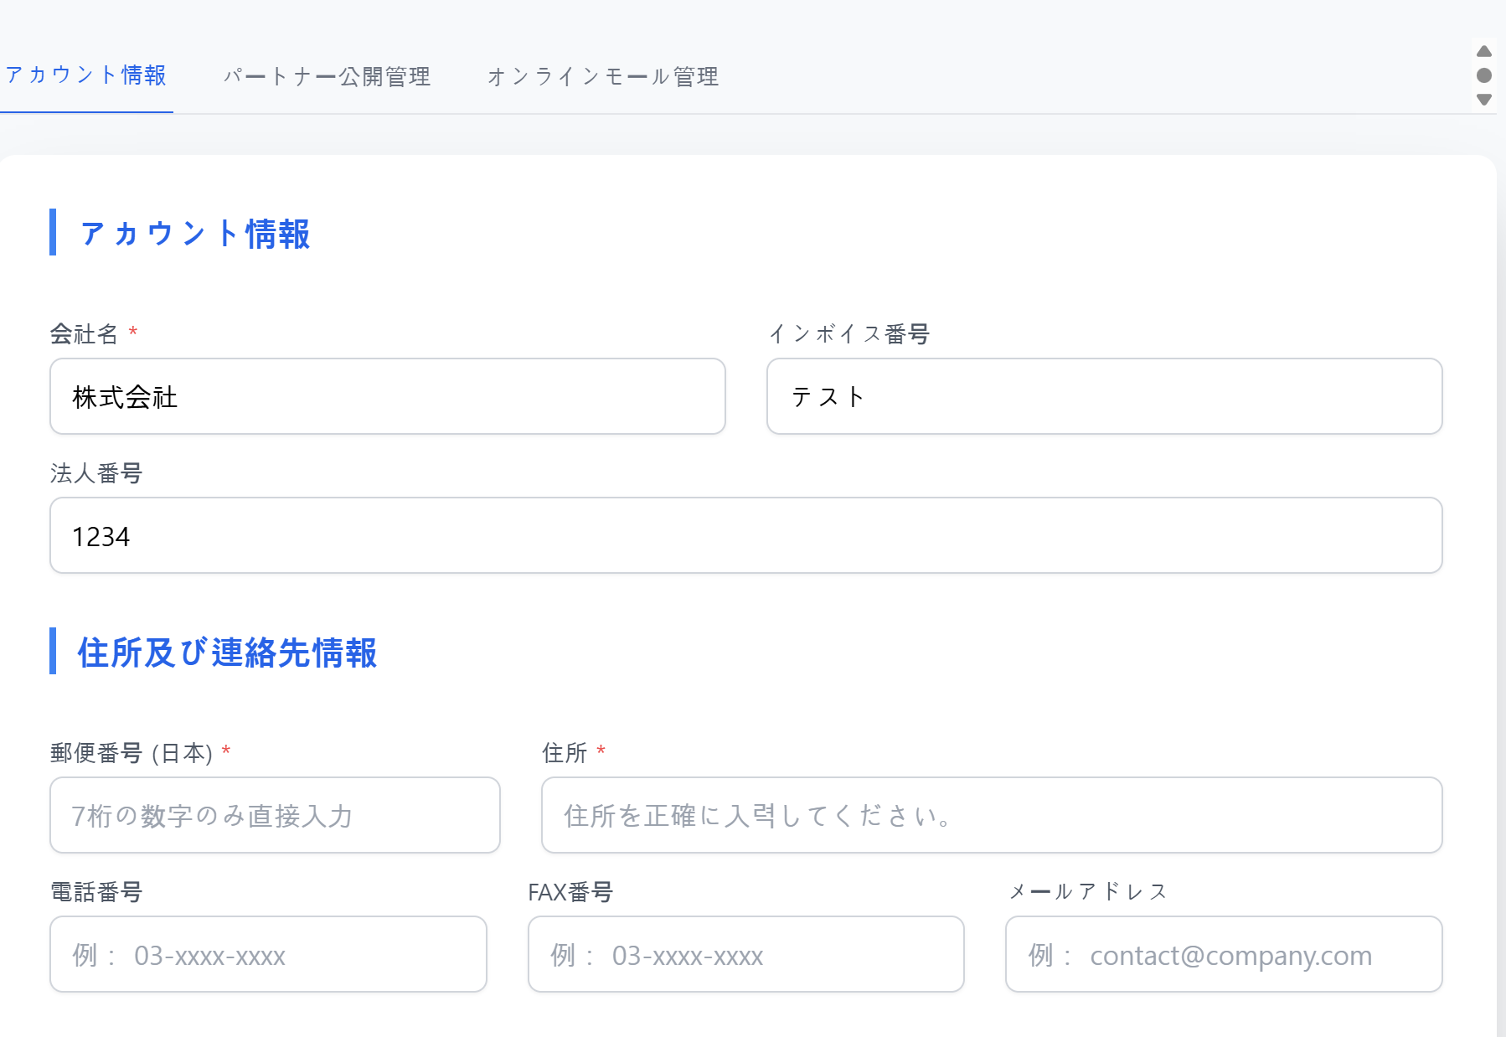Click the アカウント情報 section heading text
Image resolution: width=1506 pixels, height=1037 pixels.
(x=194, y=234)
